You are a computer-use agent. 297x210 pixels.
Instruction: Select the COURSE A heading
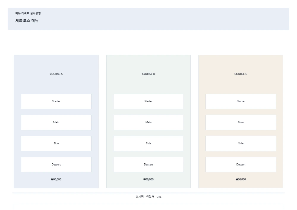(x=56, y=74)
